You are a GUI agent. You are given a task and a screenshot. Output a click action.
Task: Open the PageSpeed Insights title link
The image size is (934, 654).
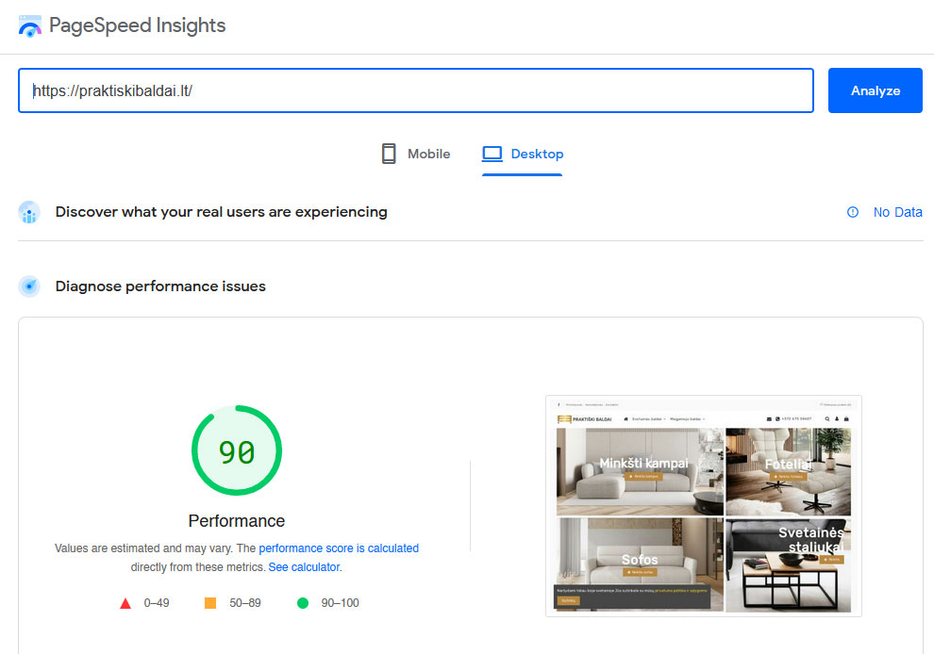[137, 25]
